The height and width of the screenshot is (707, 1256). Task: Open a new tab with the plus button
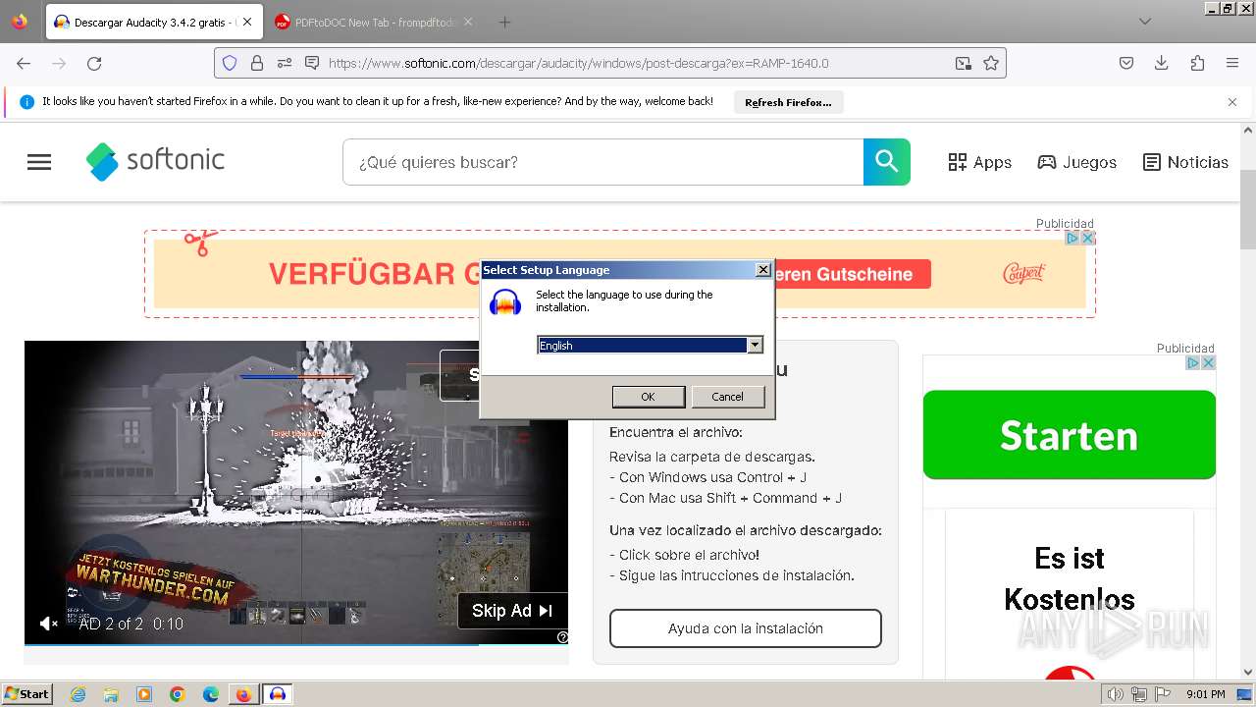tap(504, 22)
